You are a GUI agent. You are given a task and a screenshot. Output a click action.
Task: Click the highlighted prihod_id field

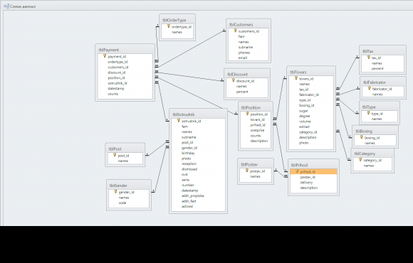coord(313,172)
